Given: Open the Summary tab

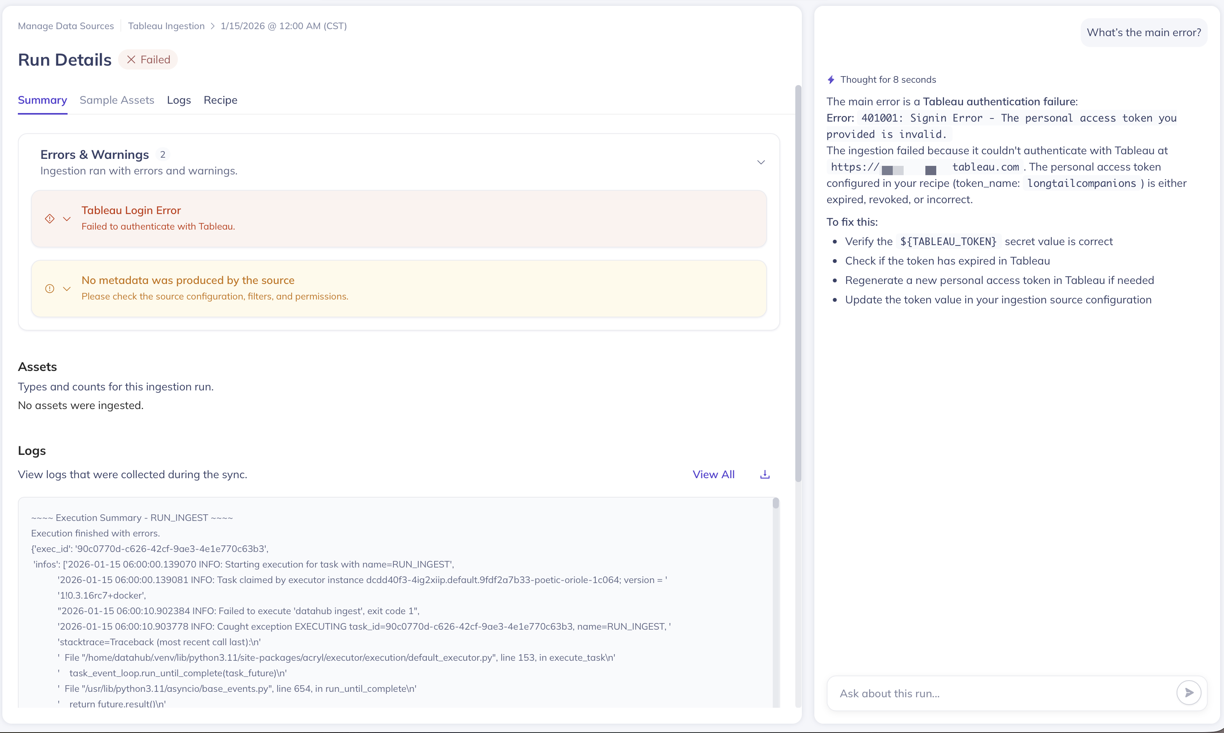Looking at the screenshot, I should pyautogui.click(x=42, y=100).
